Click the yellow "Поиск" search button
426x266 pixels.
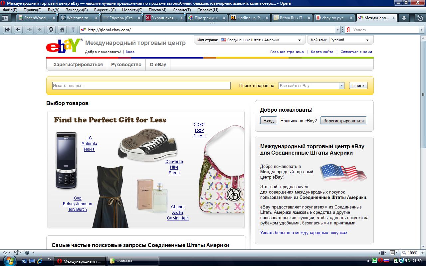click(x=358, y=86)
